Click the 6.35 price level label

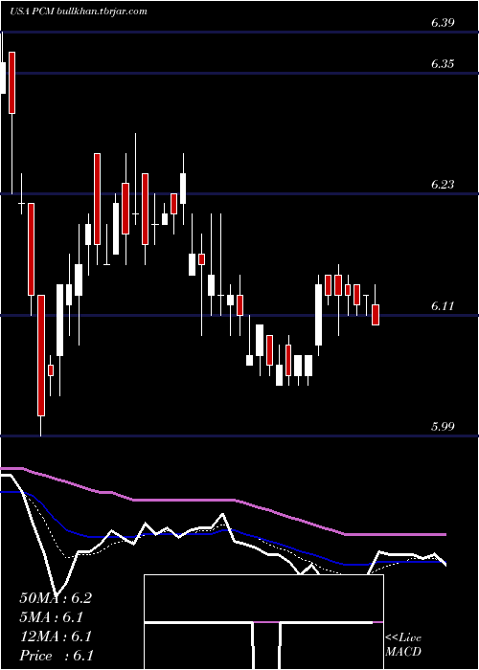[443, 64]
